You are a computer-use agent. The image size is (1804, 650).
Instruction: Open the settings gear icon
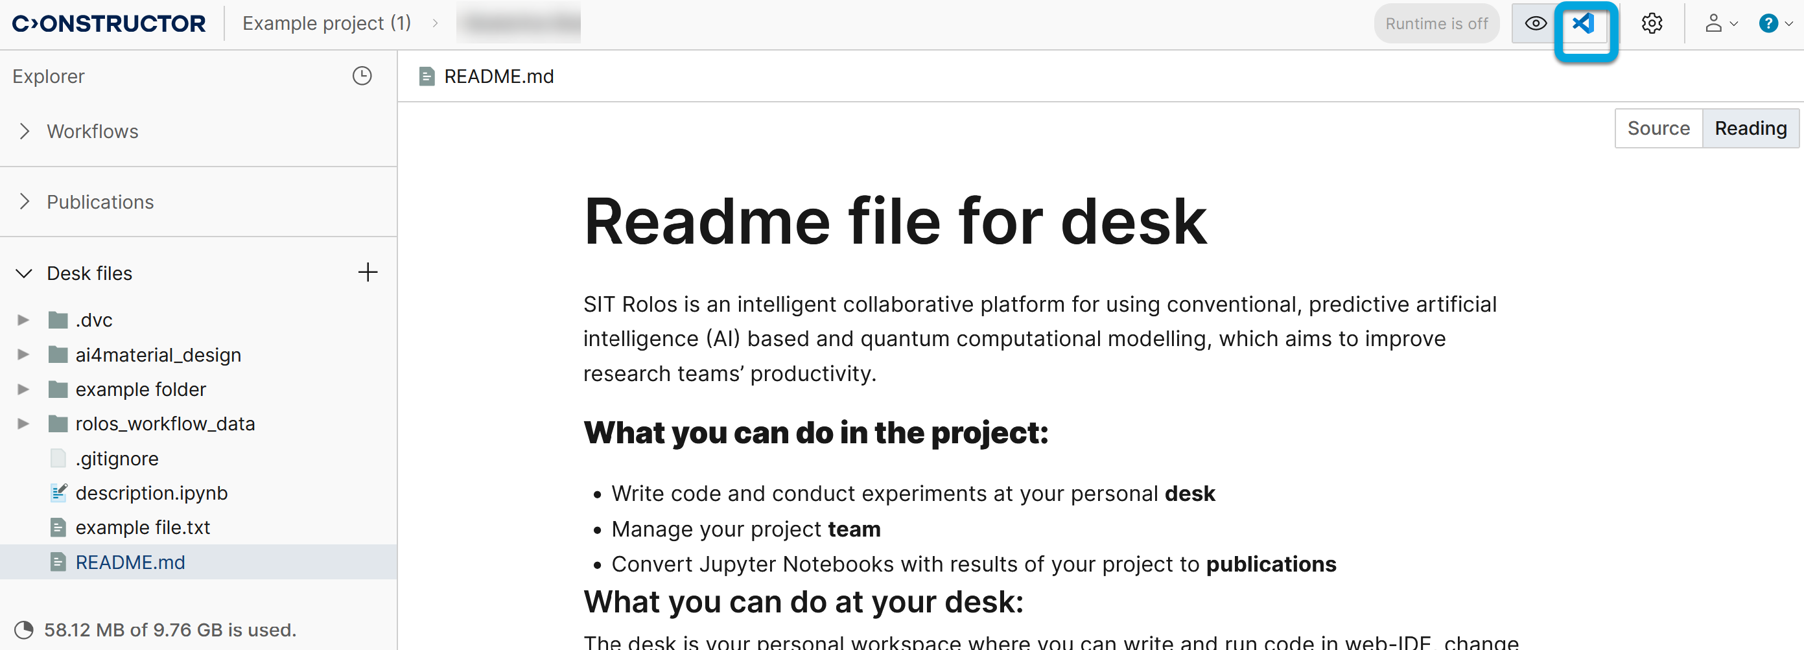(1651, 24)
